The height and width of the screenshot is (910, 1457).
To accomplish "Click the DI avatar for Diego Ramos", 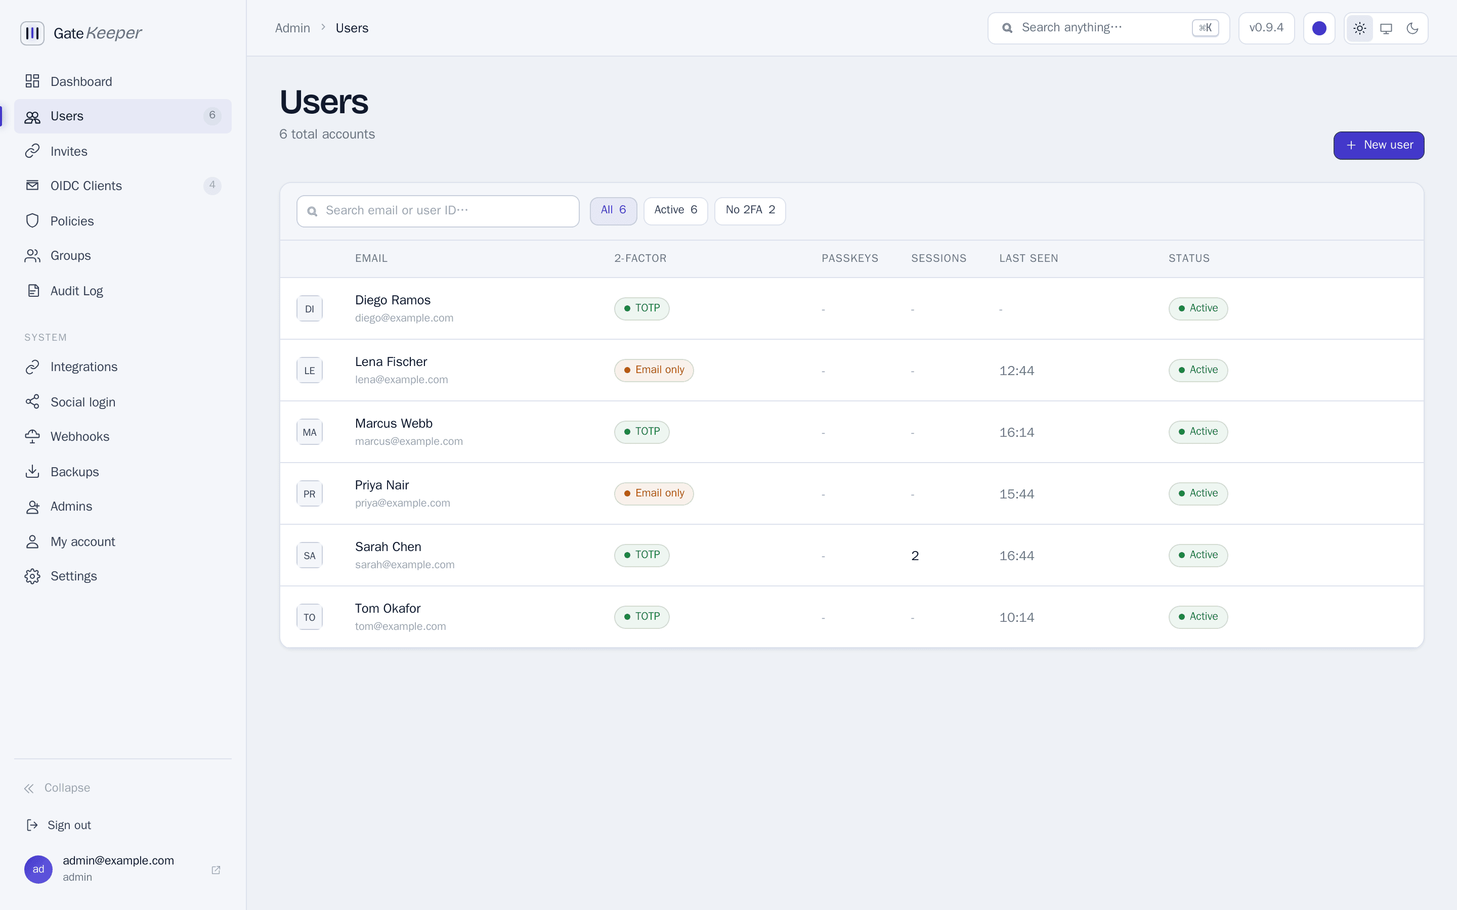I will click(x=310, y=309).
